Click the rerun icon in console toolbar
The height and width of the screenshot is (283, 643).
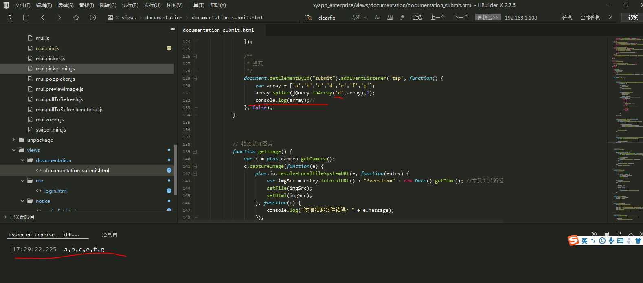594,234
